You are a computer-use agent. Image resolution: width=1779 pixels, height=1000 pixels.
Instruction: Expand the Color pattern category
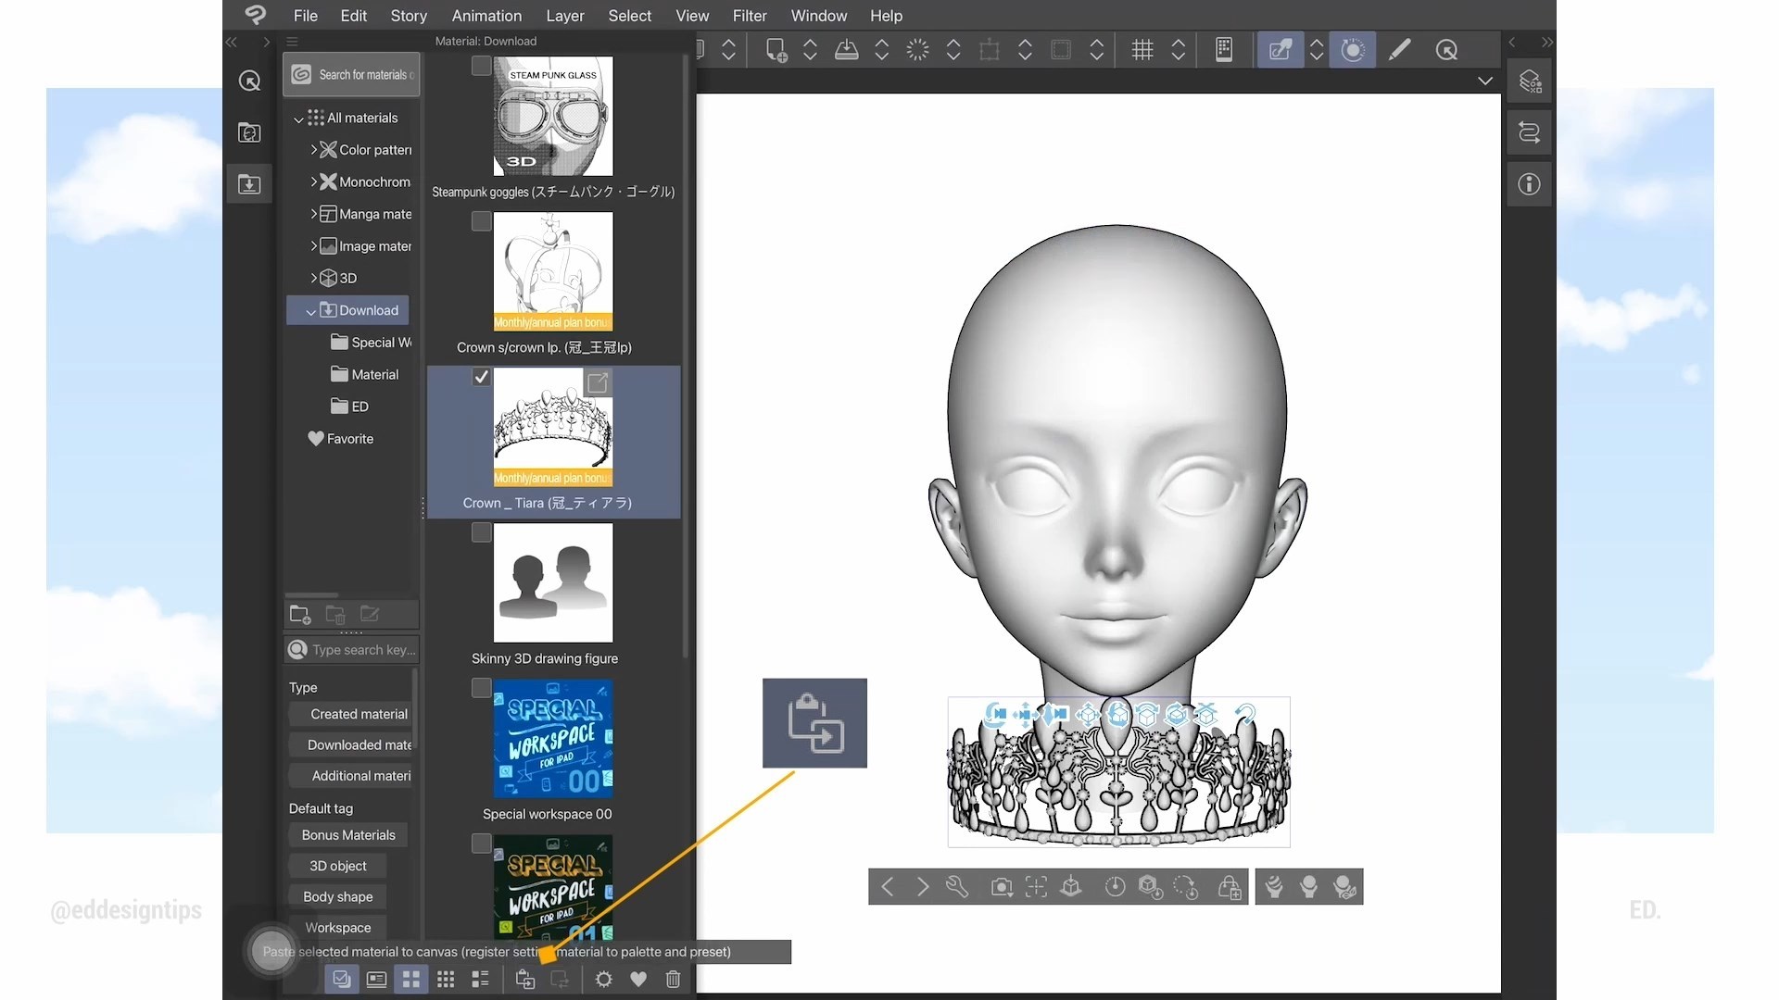[314, 149]
